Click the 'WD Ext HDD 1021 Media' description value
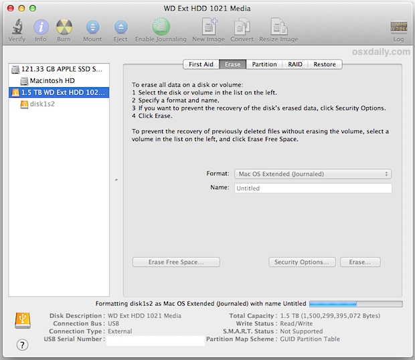This screenshot has width=415, height=360. (145, 316)
